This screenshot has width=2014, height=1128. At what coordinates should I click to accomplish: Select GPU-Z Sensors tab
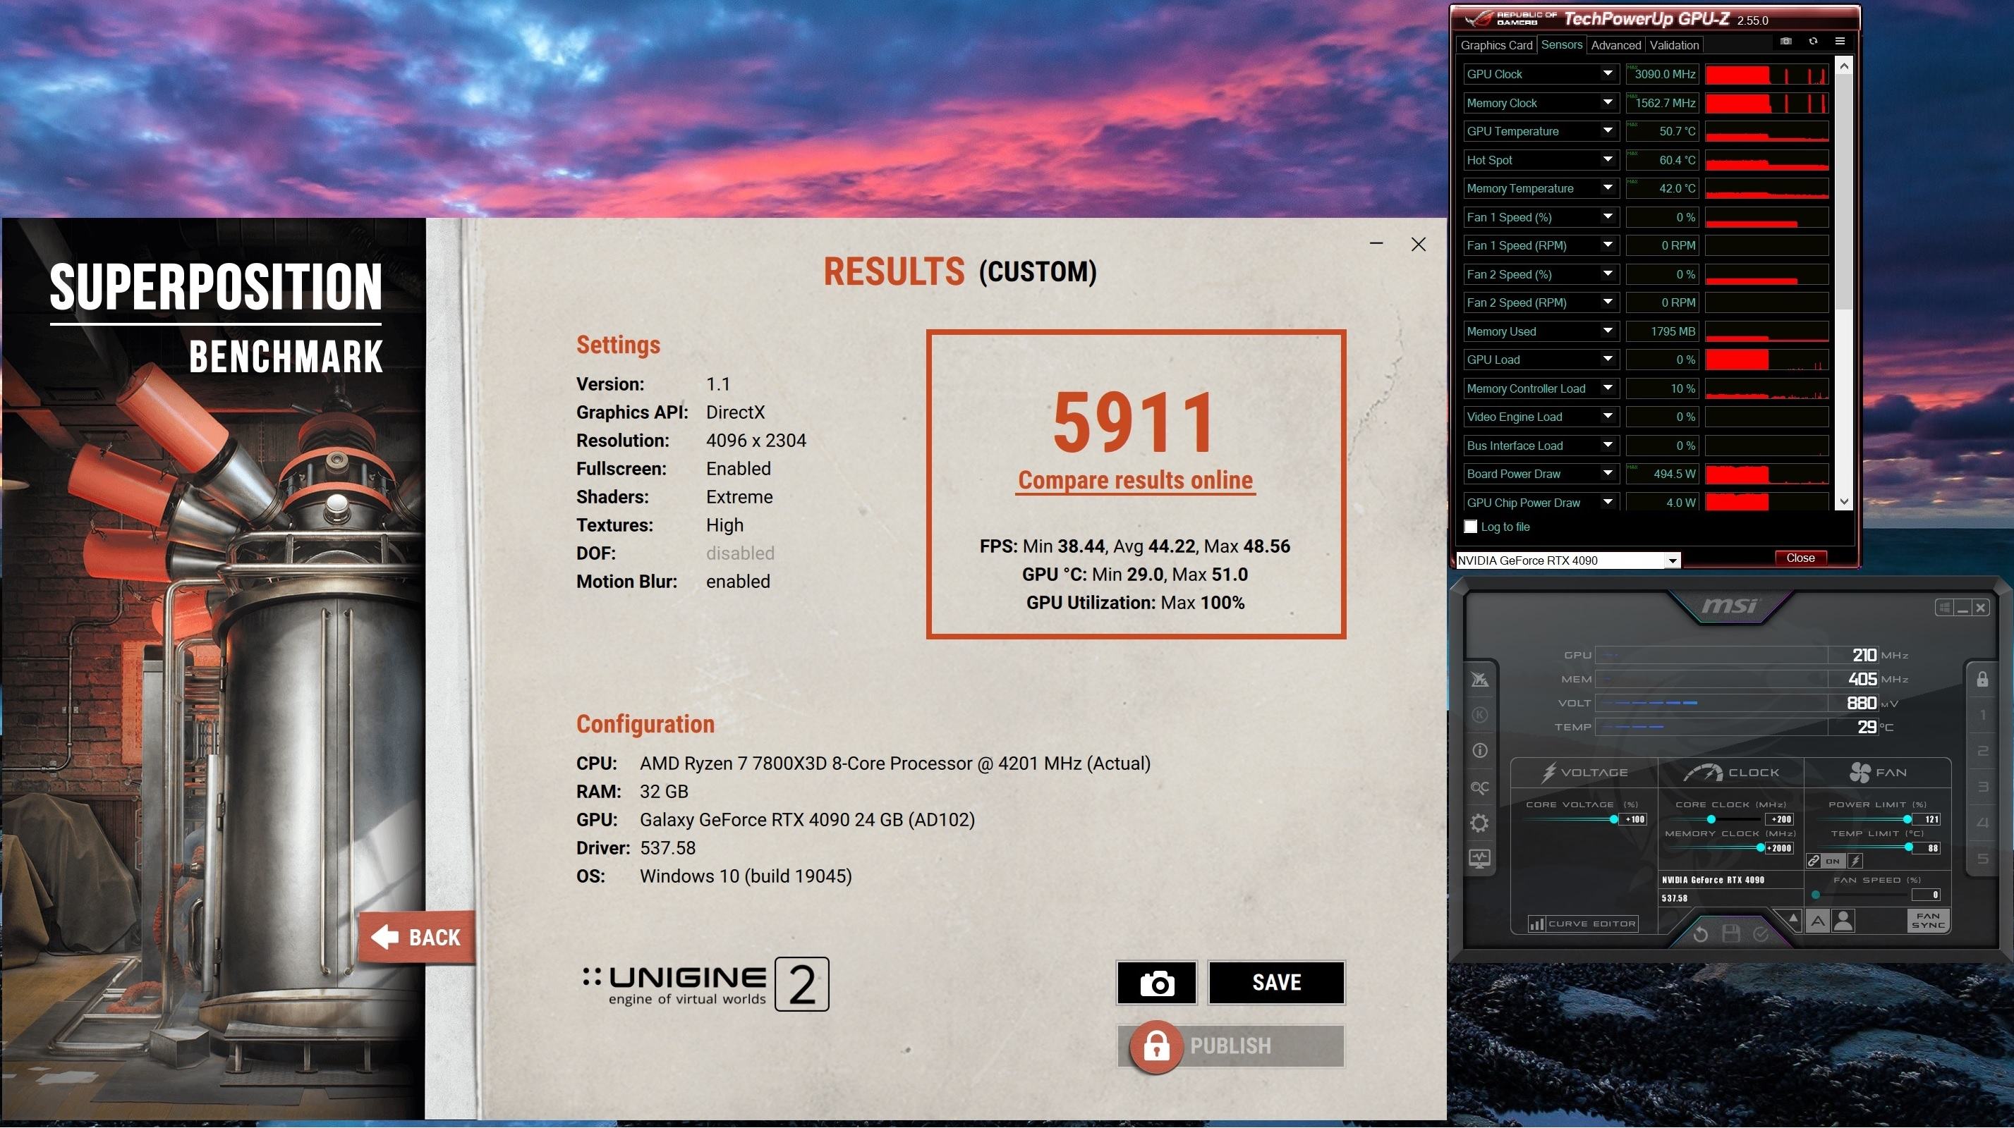[1561, 44]
